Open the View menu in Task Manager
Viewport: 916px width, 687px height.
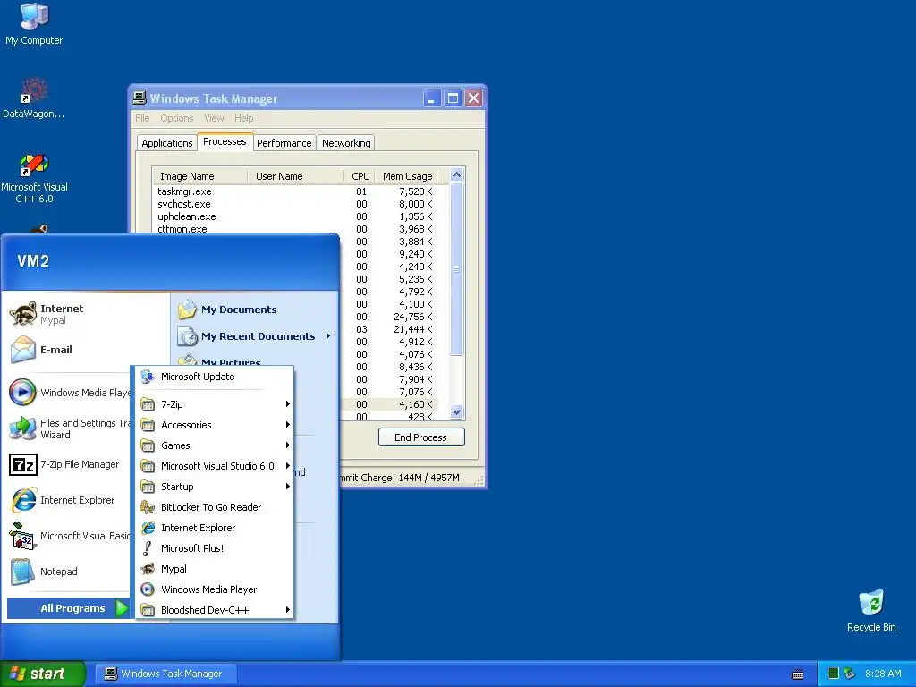click(x=214, y=118)
